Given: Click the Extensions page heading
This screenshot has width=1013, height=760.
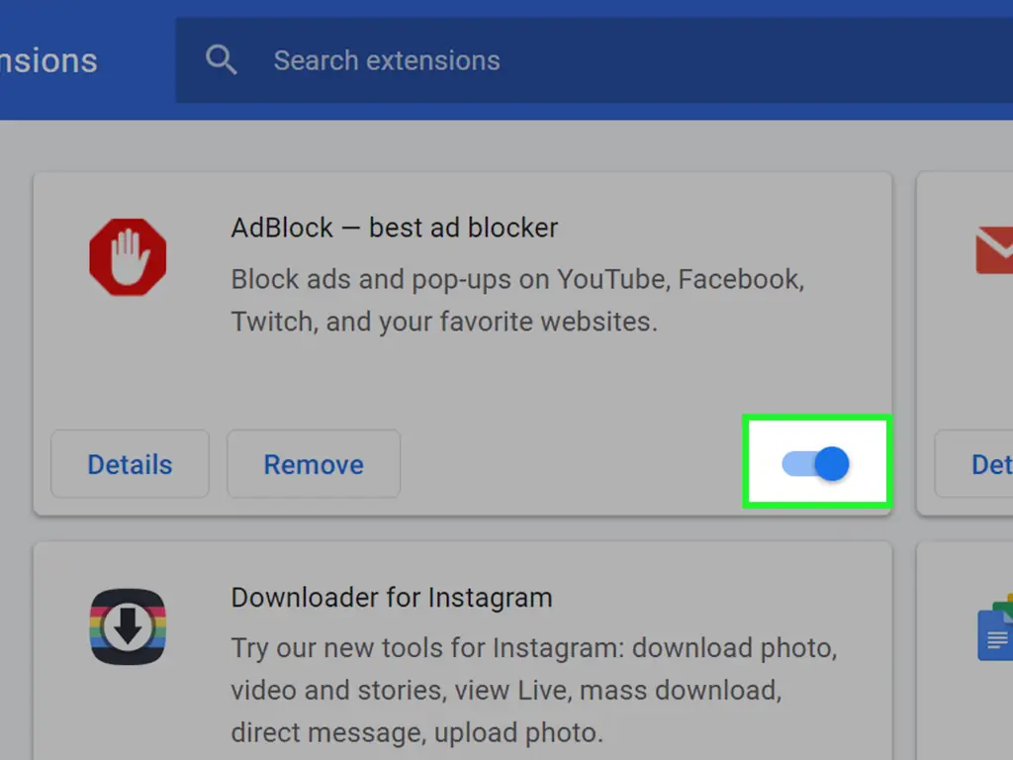Looking at the screenshot, I should click(48, 60).
